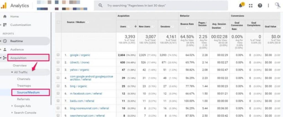
Task: Open the google / organic link
Action: tap(80, 55)
